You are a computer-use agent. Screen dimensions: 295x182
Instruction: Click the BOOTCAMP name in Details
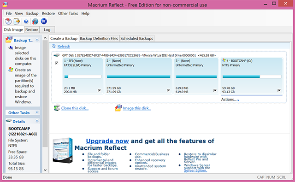pos(19,129)
